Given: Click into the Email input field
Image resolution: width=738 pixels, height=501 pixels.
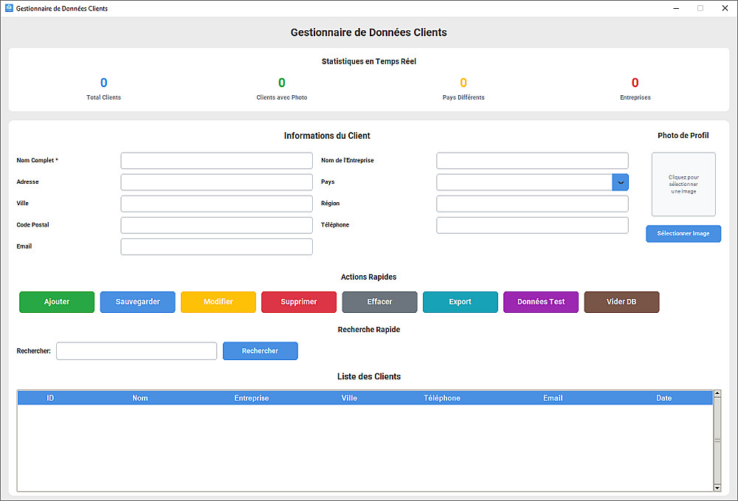Looking at the screenshot, I should 216,246.
